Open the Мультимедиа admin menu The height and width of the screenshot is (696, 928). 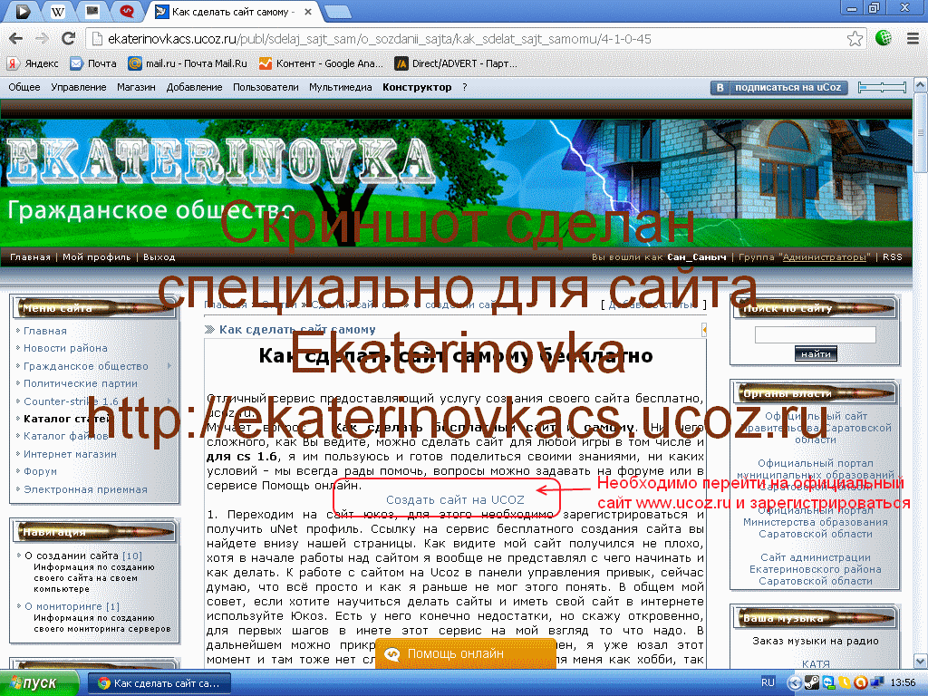(x=341, y=87)
